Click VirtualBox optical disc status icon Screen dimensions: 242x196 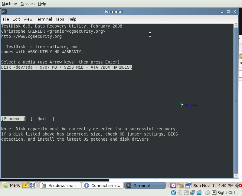pyautogui.click(x=180, y=192)
